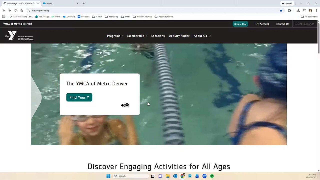Viewport: 320px width, 180px height.
Task: Open the Health Coaching bookmarks folder
Action: click(142, 17)
